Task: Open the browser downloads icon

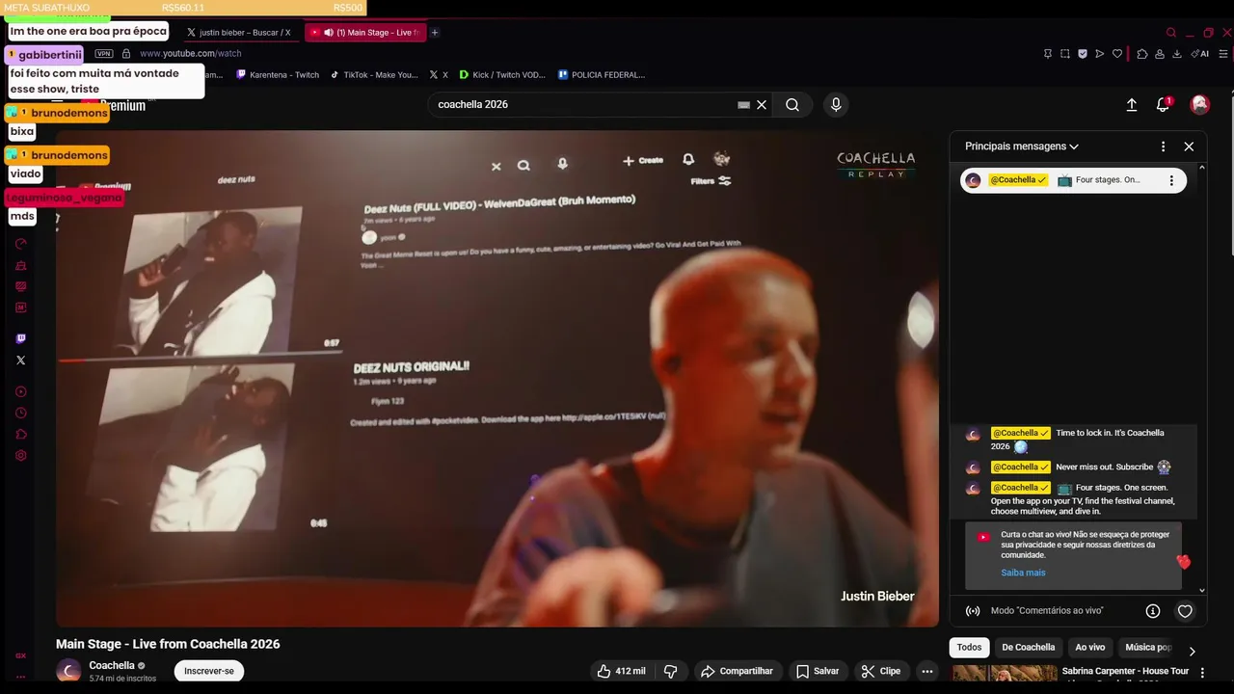Action: point(1177,54)
